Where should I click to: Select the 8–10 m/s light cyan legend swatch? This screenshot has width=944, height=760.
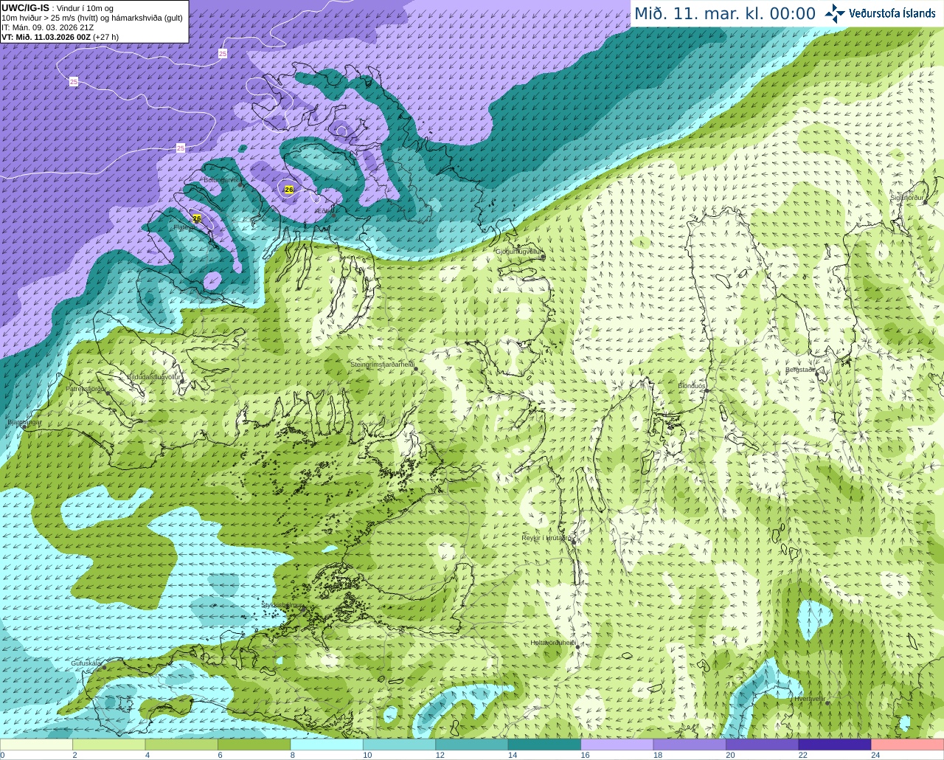point(327,745)
